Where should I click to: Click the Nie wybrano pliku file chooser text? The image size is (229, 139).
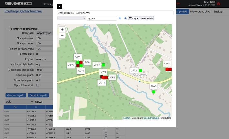[x=200, y=12]
